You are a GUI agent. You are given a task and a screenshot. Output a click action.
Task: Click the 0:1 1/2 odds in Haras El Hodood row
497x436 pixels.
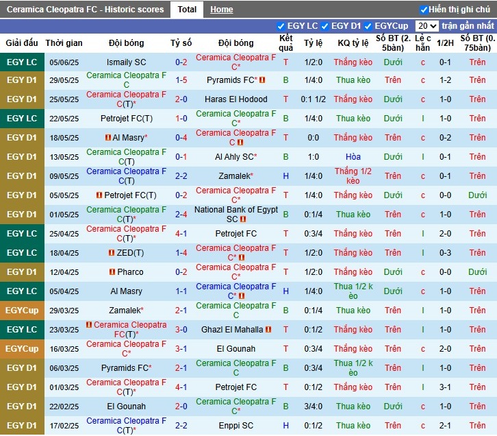click(313, 99)
